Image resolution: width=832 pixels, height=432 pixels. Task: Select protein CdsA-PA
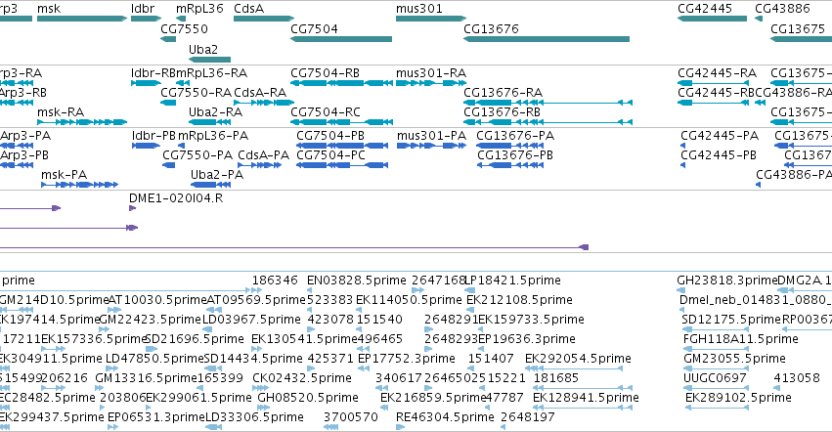[259, 165]
